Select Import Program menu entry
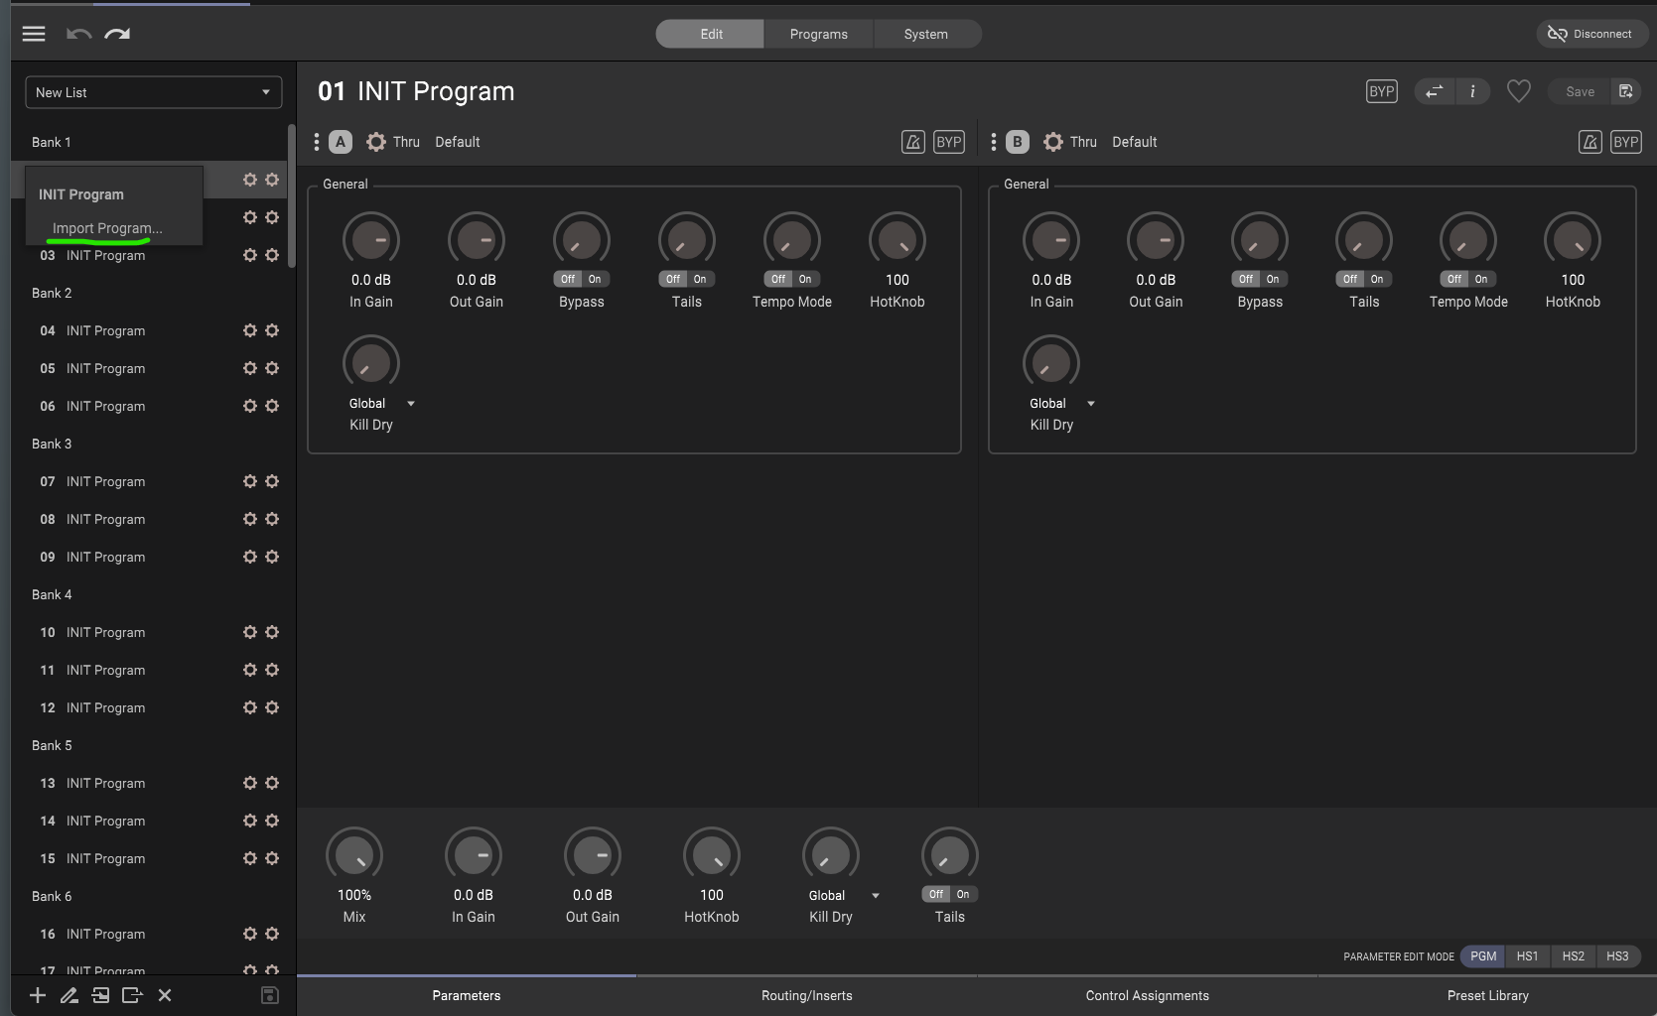 click(107, 228)
